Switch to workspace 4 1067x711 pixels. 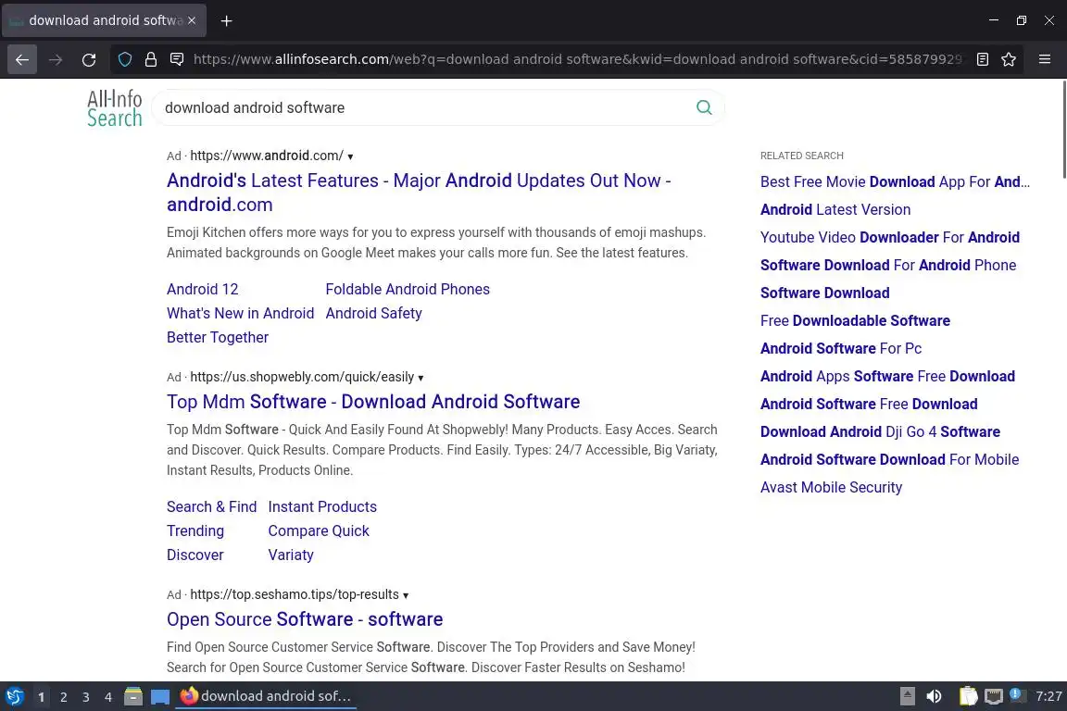(x=108, y=697)
